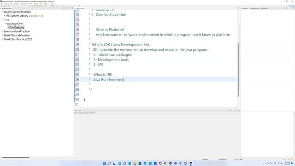Select the Console tab

tap(78, 111)
